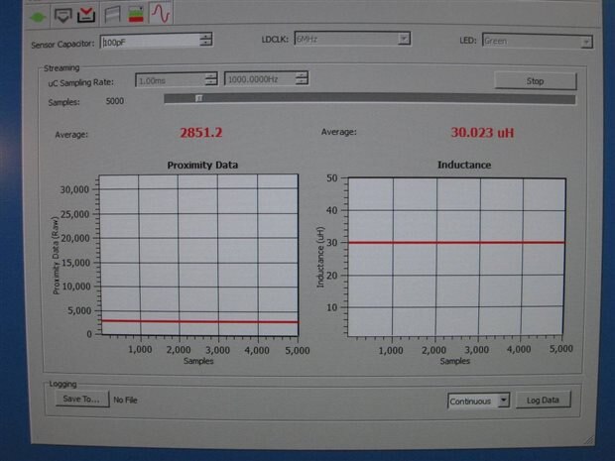Click the red line in Inductance plot
615x461 pixels.
tap(456, 243)
